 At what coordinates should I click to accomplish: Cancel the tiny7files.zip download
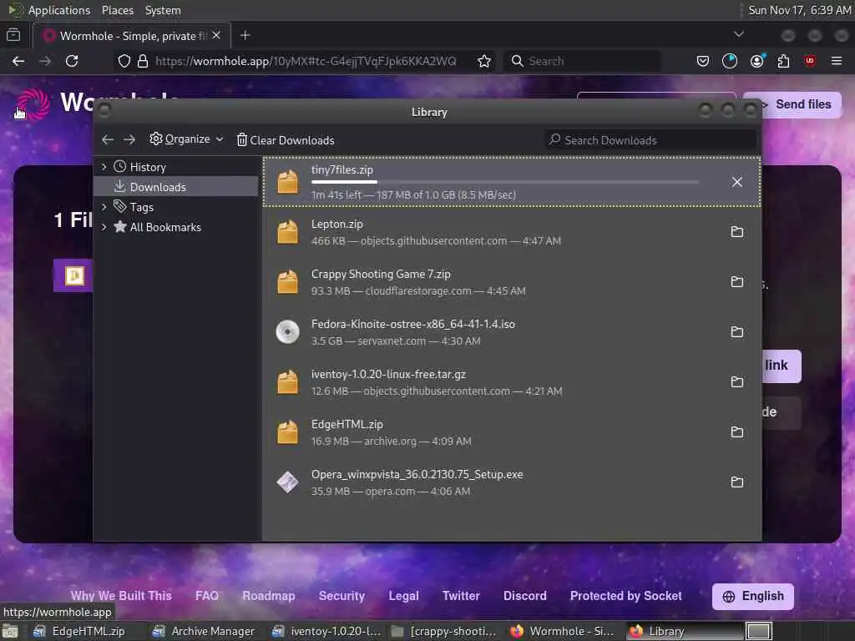click(736, 182)
